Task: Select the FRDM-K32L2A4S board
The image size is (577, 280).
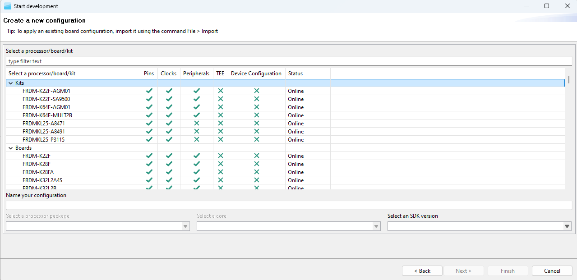Action: coord(42,180)
